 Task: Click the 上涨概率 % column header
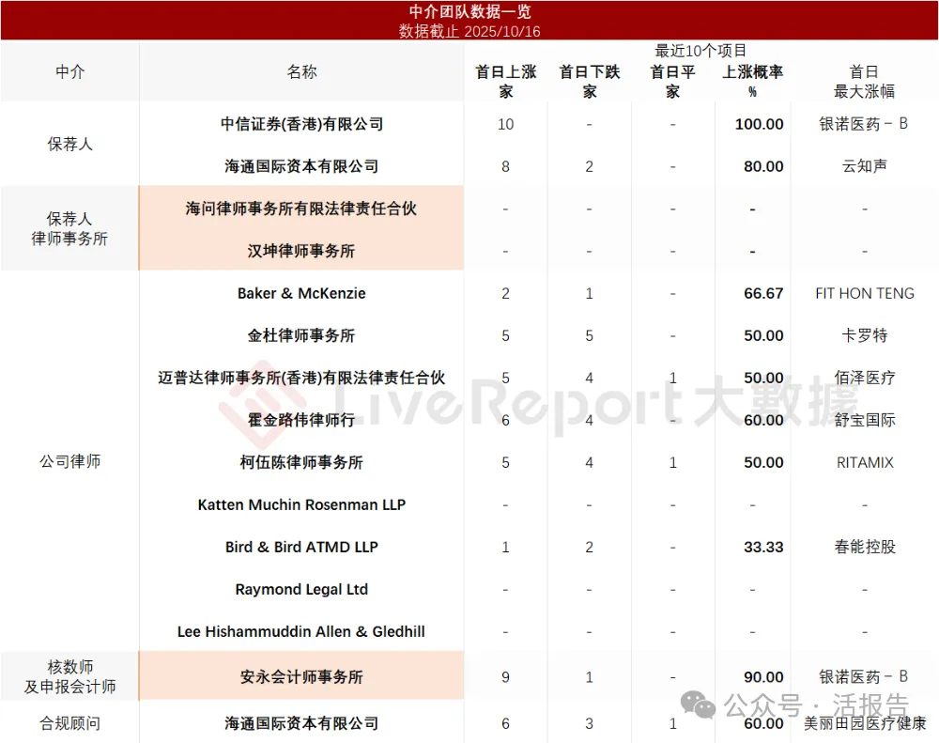pos(752,82)
